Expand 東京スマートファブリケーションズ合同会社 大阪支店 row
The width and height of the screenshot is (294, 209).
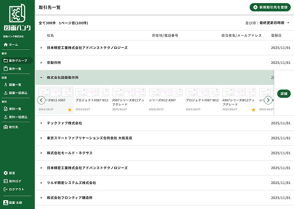[41, 138]
